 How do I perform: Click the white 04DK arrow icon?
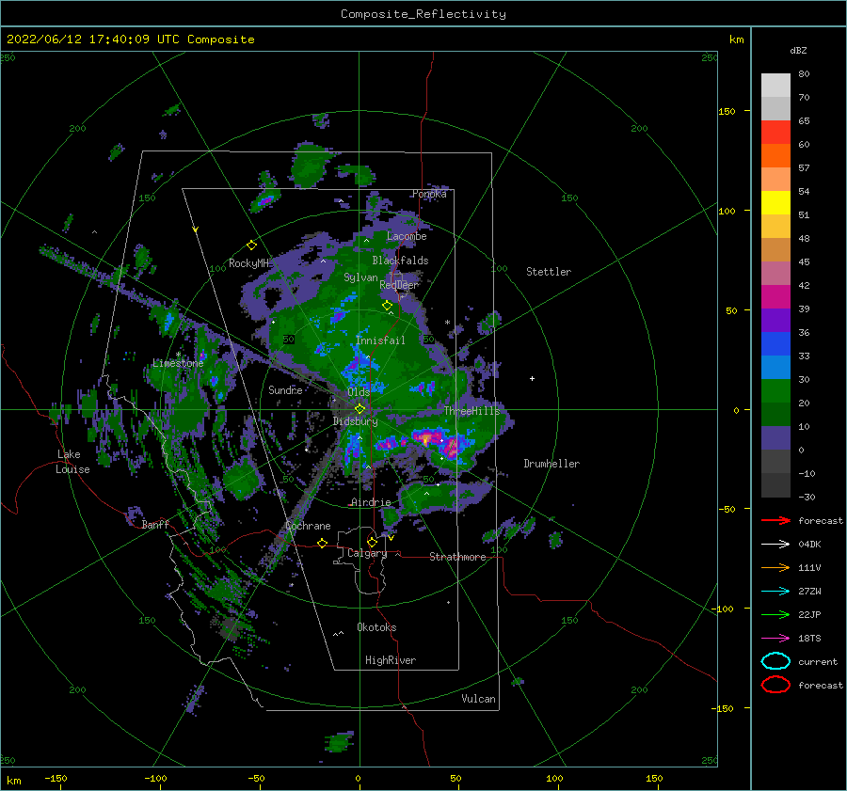click(775, 544)
